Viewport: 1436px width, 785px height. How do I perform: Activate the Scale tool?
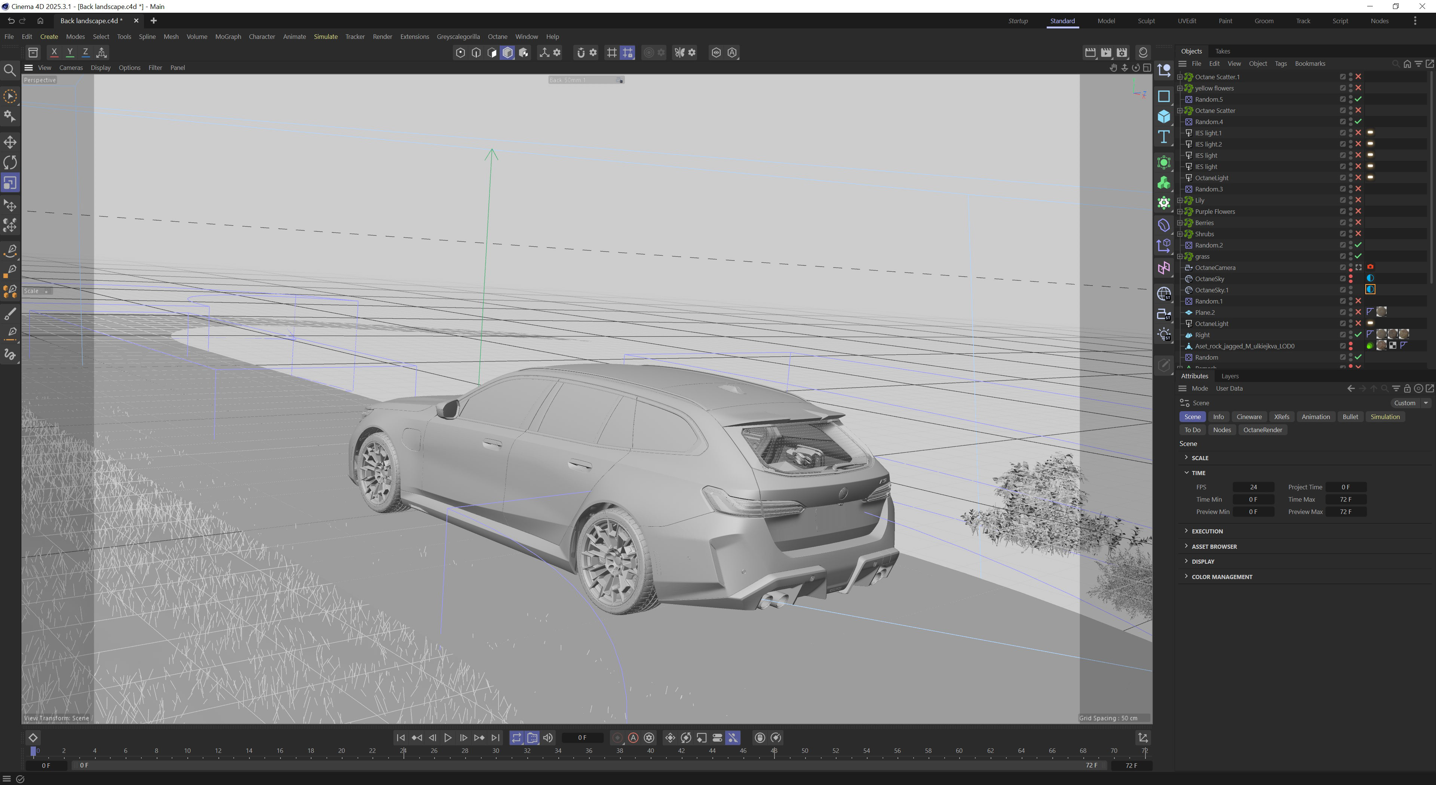coord(10,183)
